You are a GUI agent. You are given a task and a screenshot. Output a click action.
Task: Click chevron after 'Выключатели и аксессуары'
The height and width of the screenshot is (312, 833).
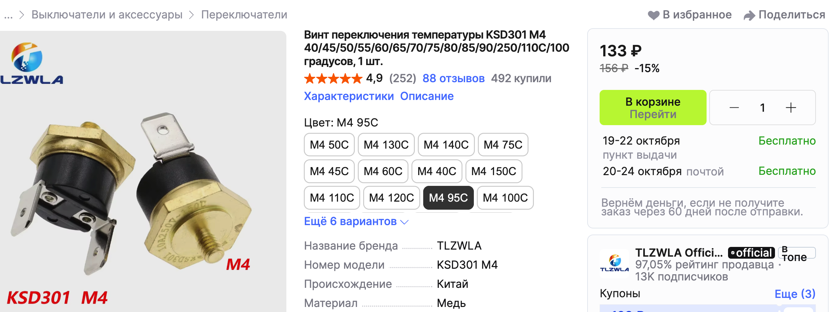click(x=191, y=15)
